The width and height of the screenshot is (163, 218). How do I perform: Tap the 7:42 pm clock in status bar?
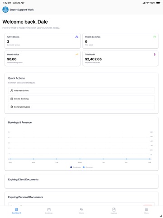coord(7,3)
